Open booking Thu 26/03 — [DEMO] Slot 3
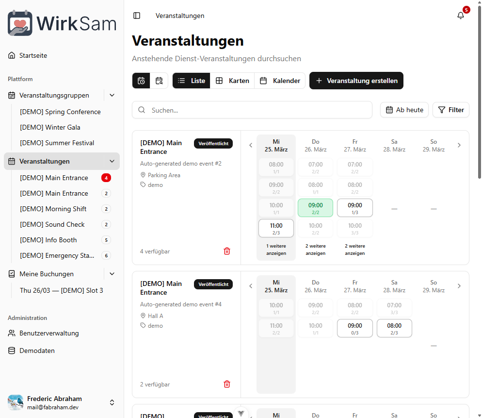Image resolution: width=482 pixels, height=418 pixels. 62,291
